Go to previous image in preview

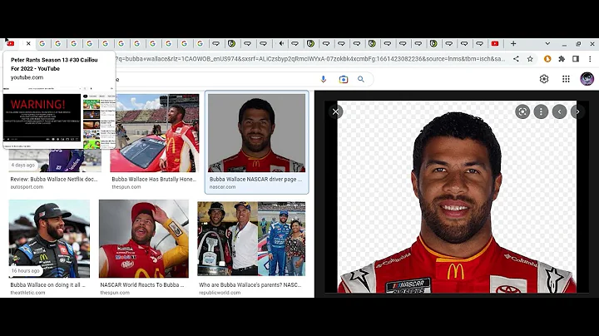pyautogui.click(x=559, y=111)
